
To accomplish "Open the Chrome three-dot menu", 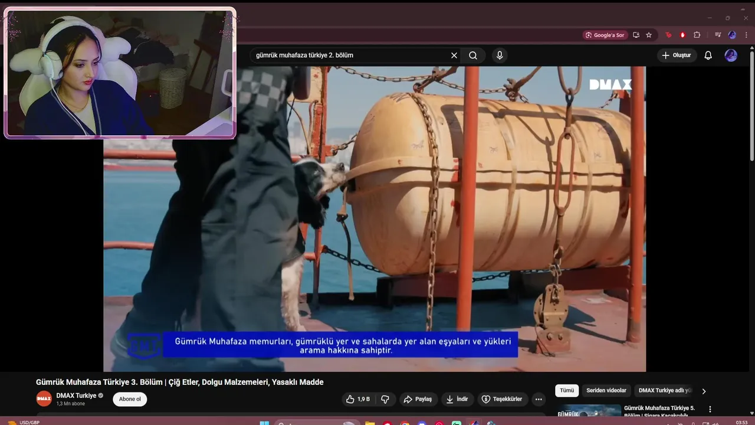I will (x=746, y=35).
